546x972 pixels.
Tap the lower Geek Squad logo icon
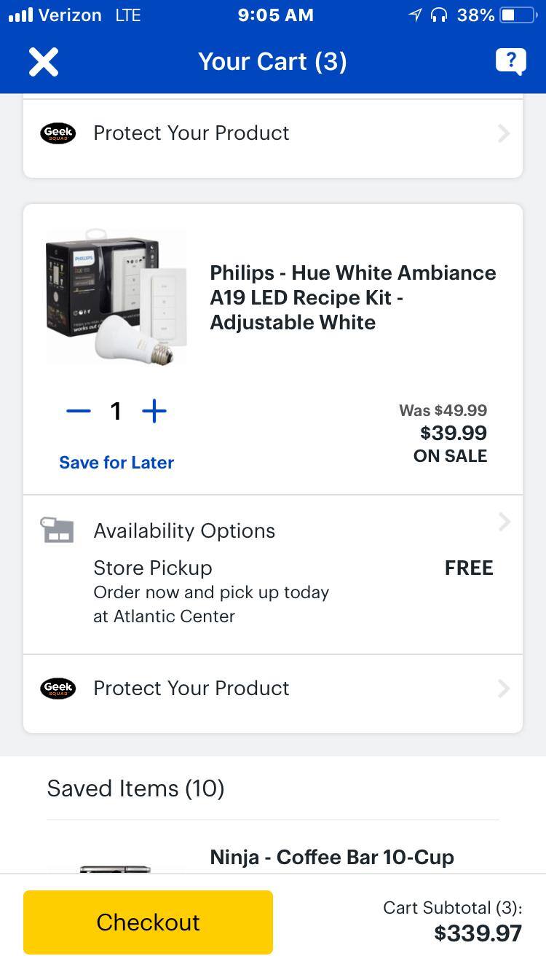pos(58,688)
